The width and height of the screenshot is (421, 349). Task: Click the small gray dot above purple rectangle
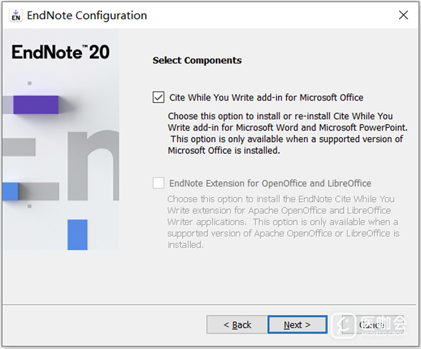[x=30, y=83]
